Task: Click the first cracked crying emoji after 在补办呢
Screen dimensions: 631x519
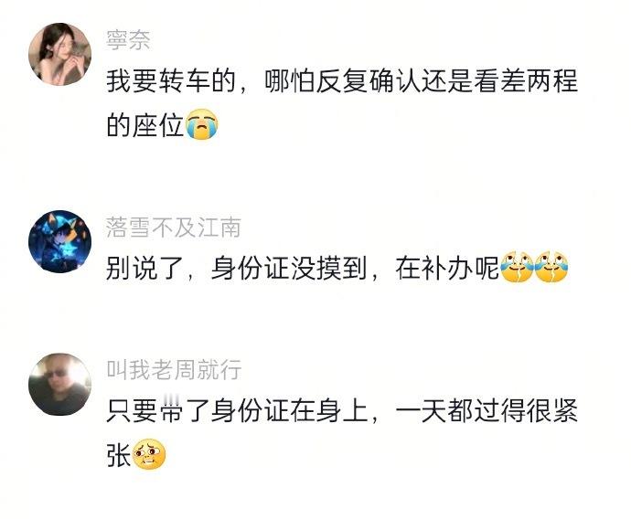Action: pos(517,268)
